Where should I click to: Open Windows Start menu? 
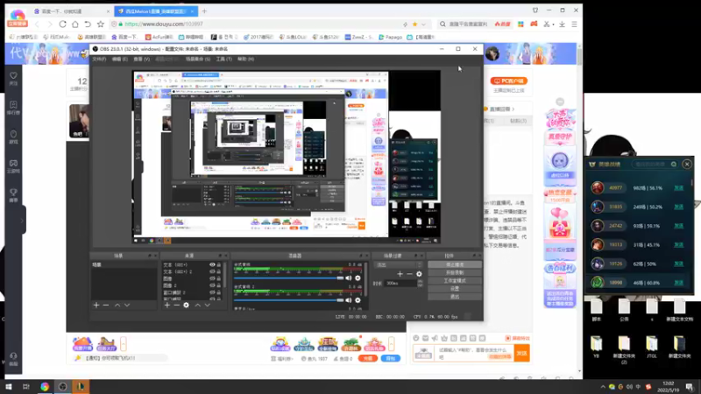pos(9,387)
